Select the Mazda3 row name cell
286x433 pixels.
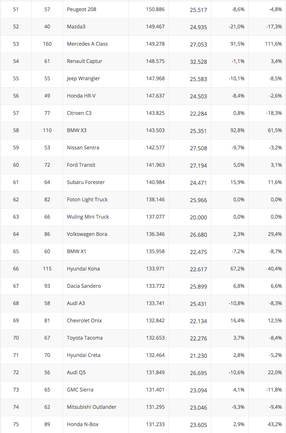tap(95, 27)
